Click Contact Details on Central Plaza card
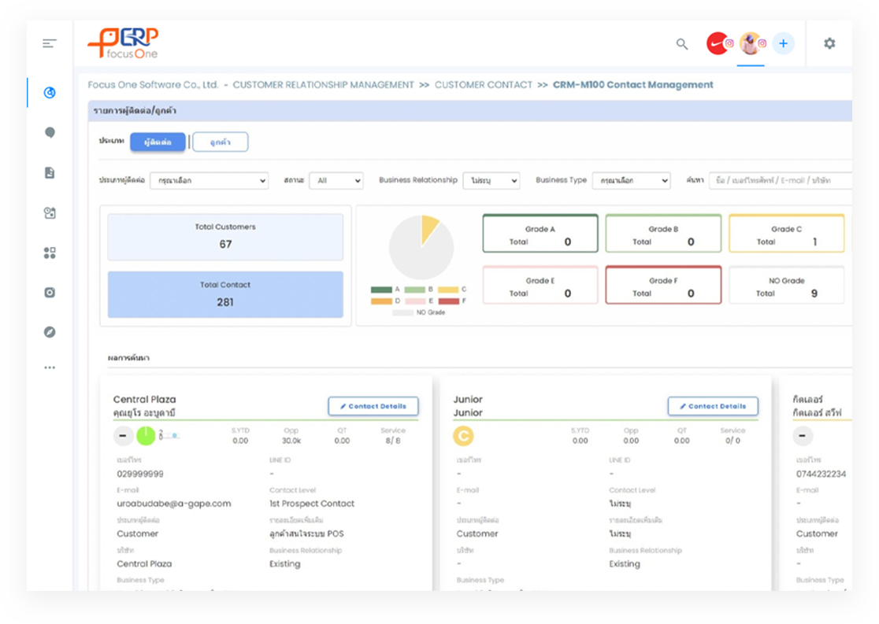 tap(373, 406)
